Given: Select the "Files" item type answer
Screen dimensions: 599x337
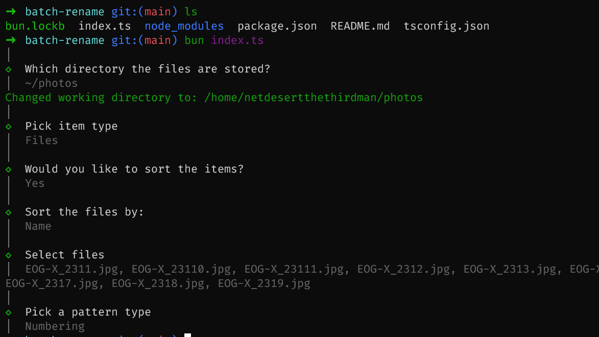Looking at the screenshot, I should pyautogui.click(x=41, y=140).
